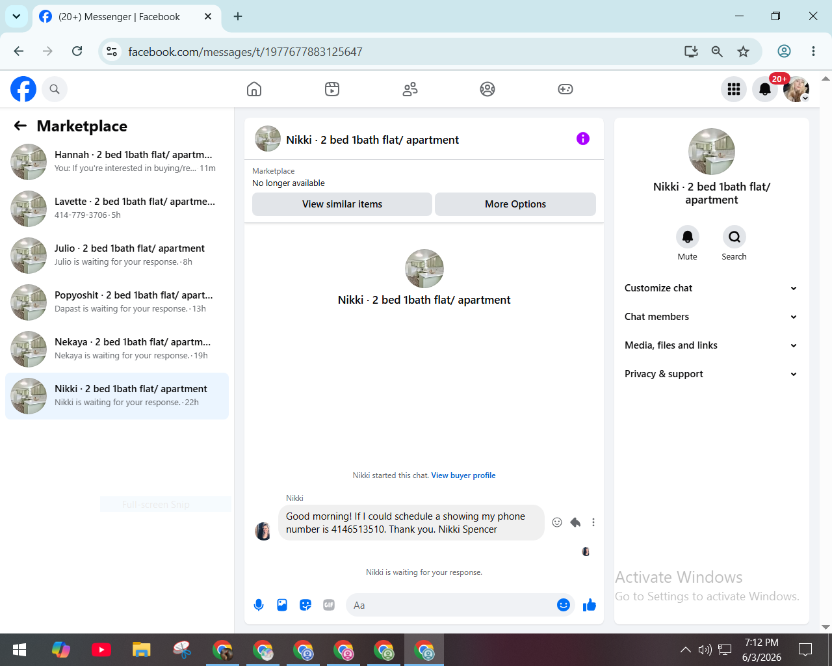Expand Chat members section
Screen dimensions: 832x666
[x=711, y=317]
